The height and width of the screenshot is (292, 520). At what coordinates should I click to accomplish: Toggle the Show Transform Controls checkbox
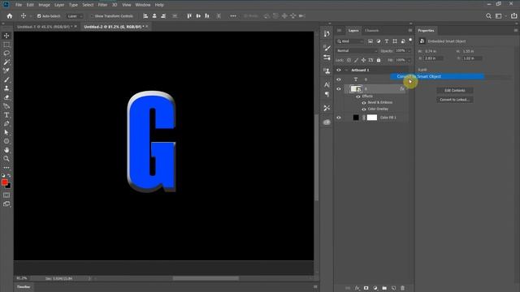click(92, 16)
